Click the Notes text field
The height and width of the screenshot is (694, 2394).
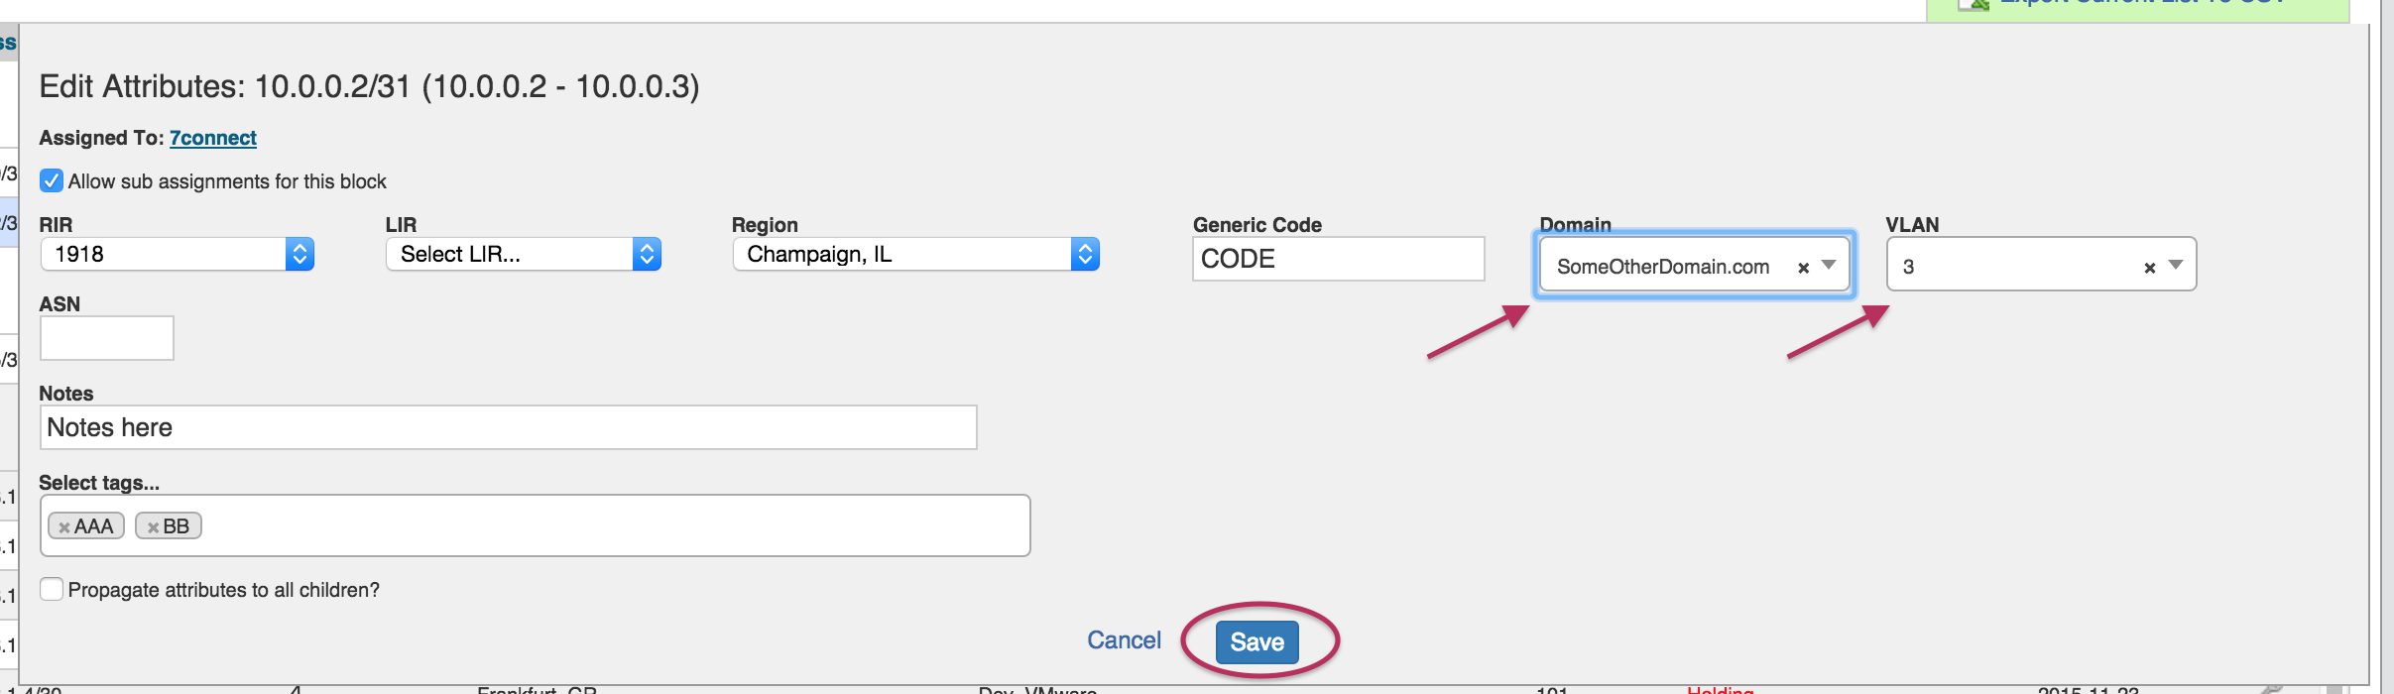(508, 427)
